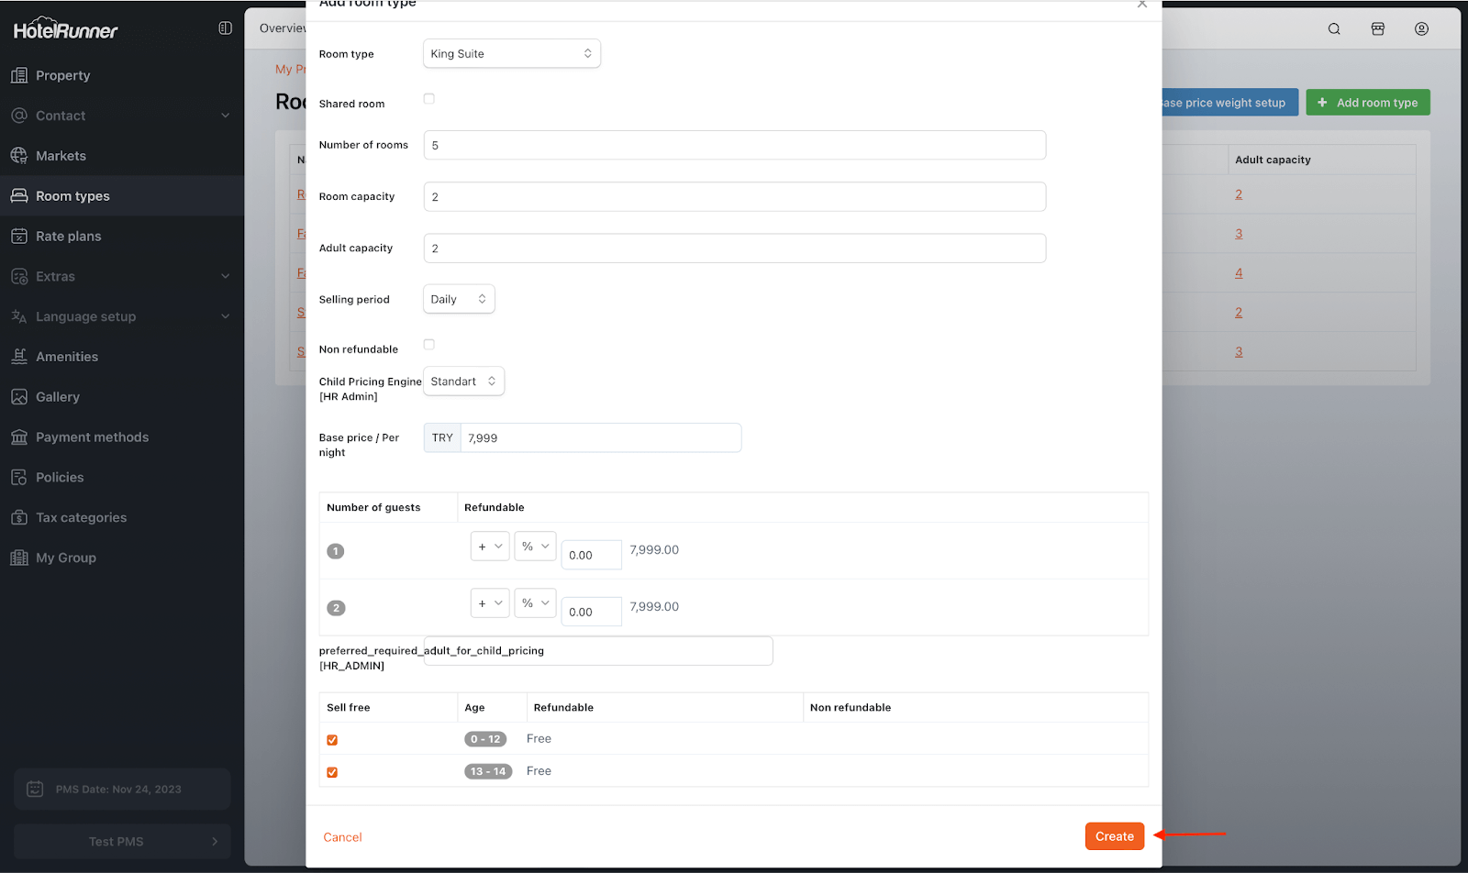Click the Number of rooms field

click(734, 146)
